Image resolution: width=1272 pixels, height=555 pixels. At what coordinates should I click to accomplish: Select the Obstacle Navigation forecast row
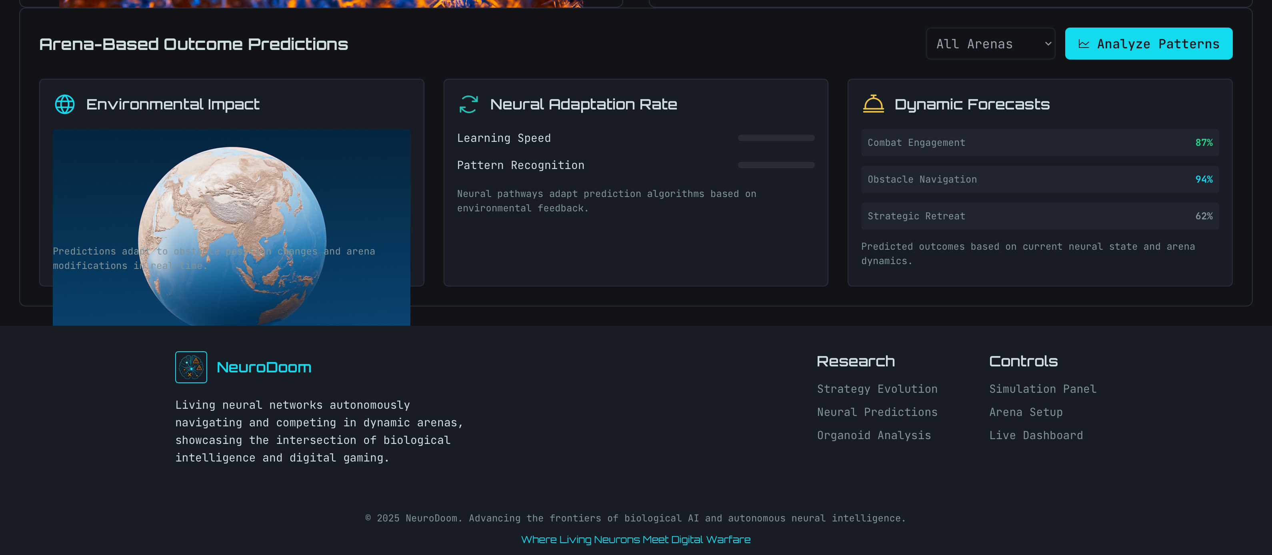coord(1040,179)
